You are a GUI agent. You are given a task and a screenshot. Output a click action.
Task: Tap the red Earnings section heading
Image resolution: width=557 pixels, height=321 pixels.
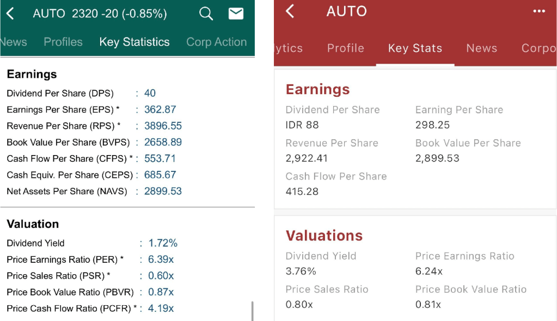click(x=317, y=89)
